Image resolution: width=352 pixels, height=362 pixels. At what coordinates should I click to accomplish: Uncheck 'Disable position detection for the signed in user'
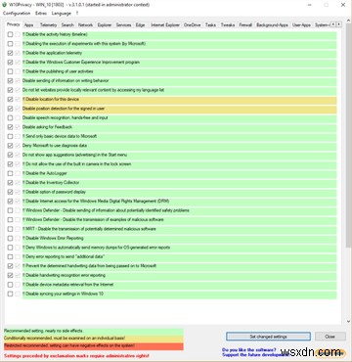coord(11,109)
